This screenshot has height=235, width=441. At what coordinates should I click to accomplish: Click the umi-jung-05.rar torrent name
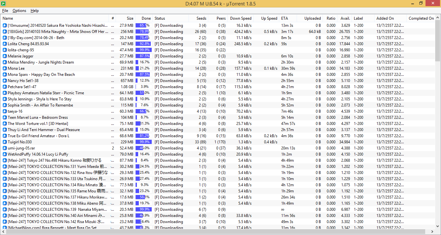coord(21,148)
